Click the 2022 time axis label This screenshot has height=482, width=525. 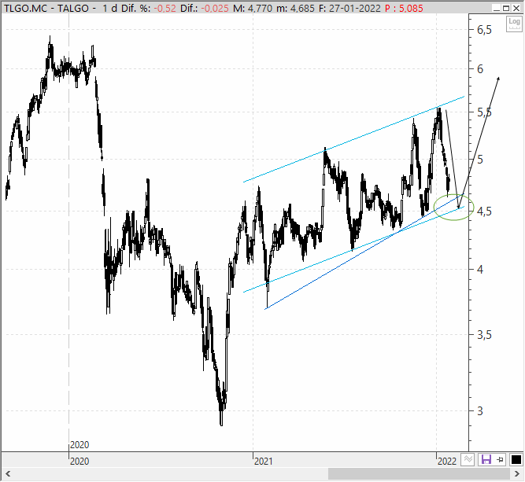(447, 462)
